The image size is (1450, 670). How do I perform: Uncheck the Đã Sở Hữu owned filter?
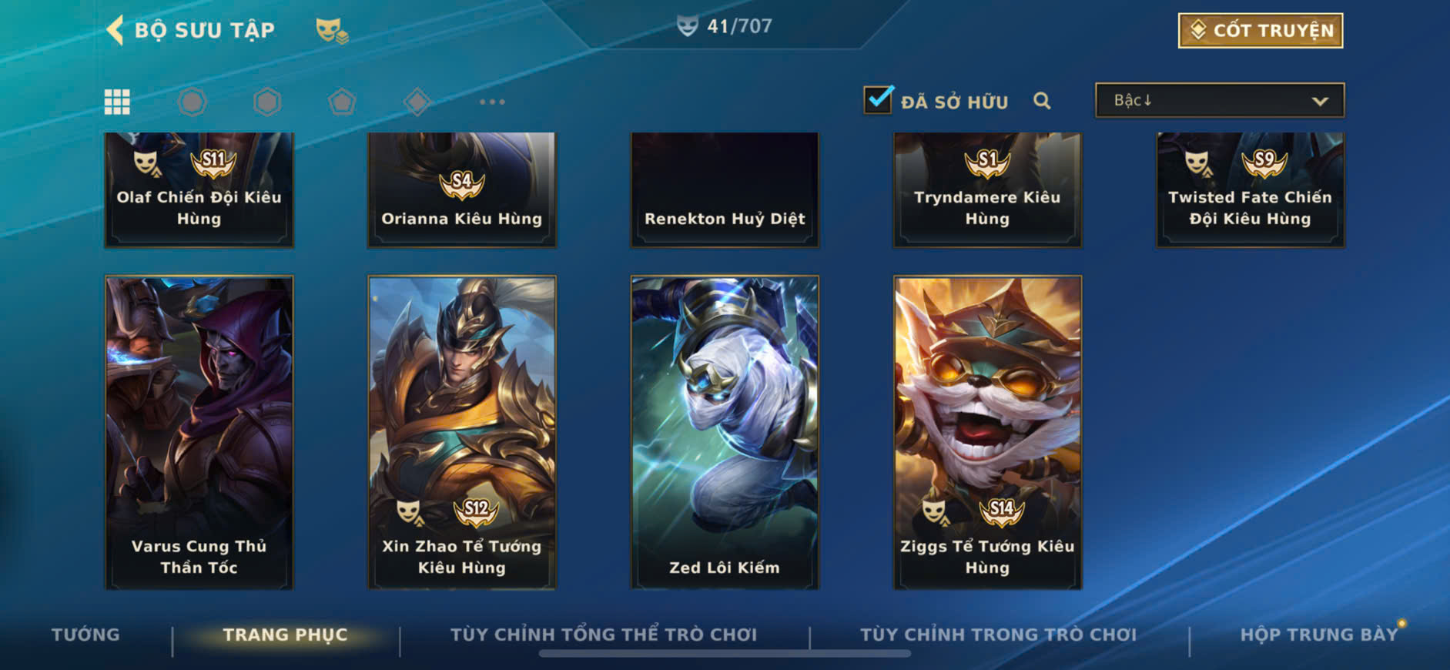coord(878,100)
